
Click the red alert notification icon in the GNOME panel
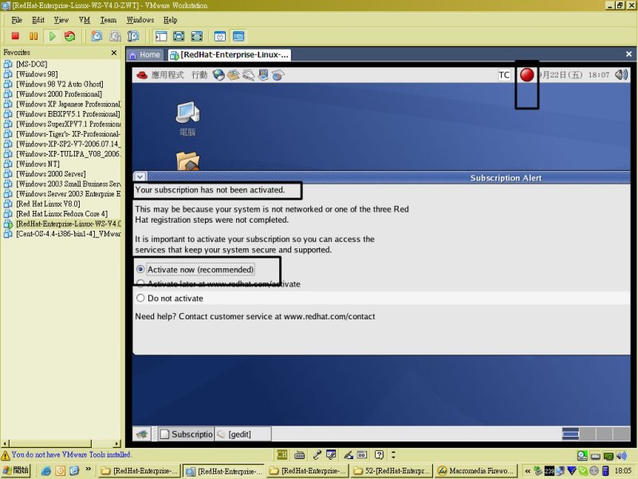tap(527, 75)
